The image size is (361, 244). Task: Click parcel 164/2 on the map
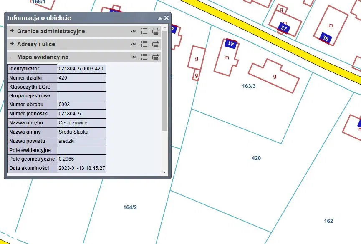pos(130,207)
